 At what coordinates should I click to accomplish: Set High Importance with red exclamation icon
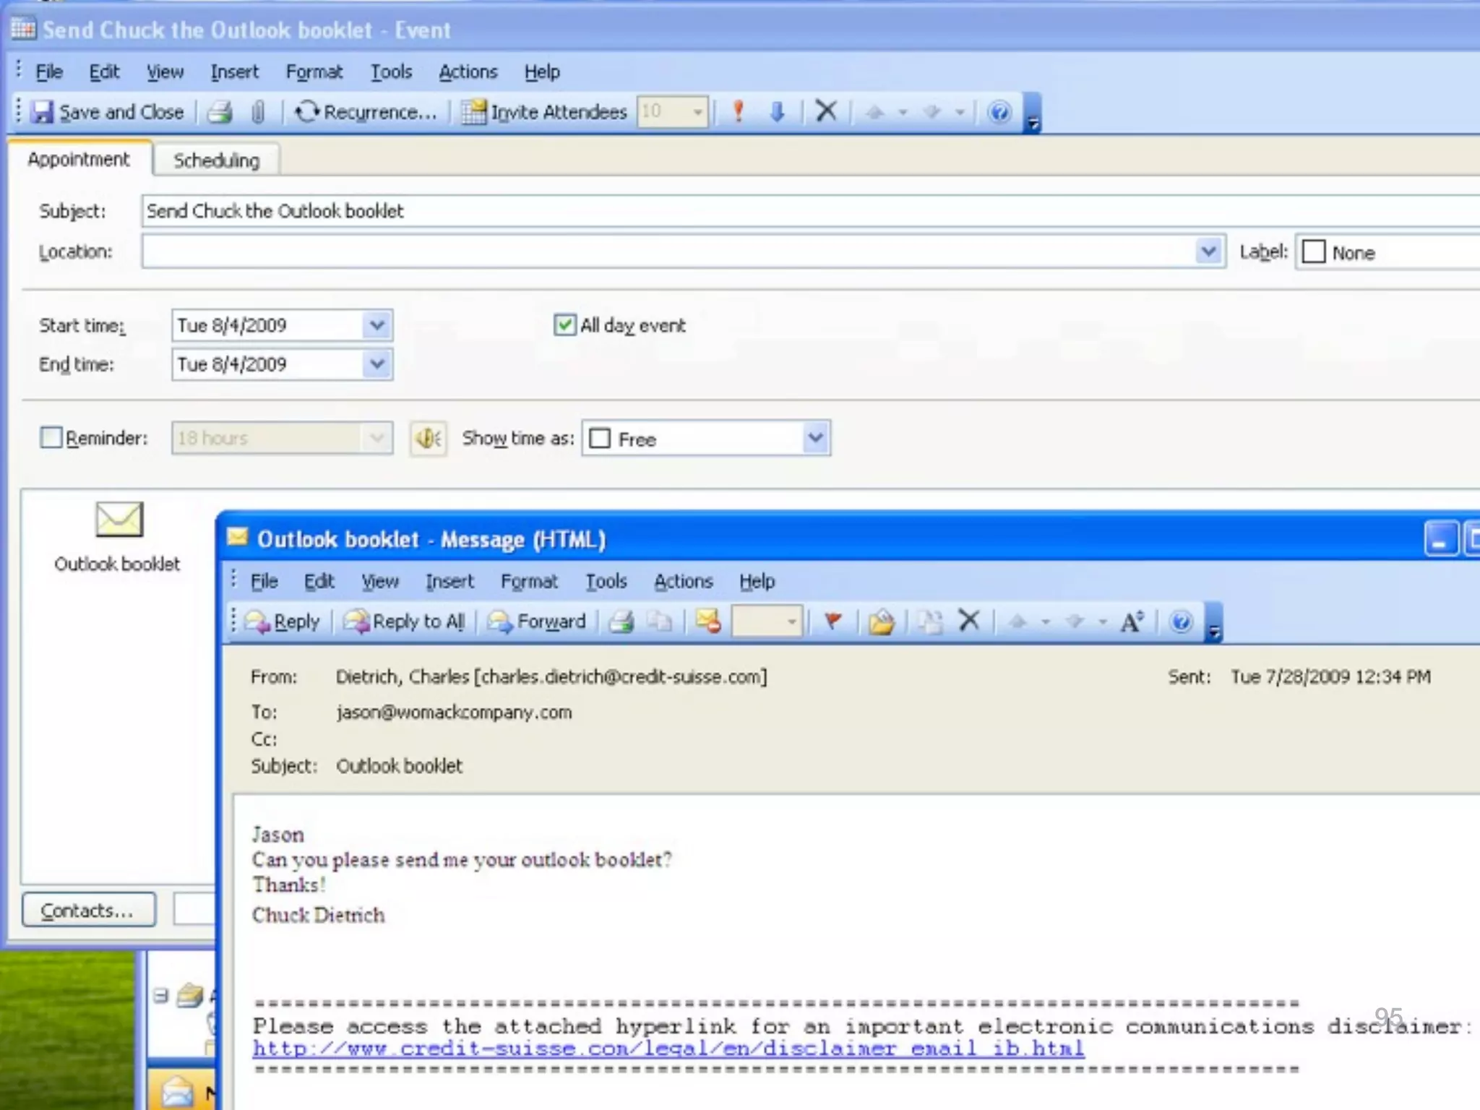738,111
